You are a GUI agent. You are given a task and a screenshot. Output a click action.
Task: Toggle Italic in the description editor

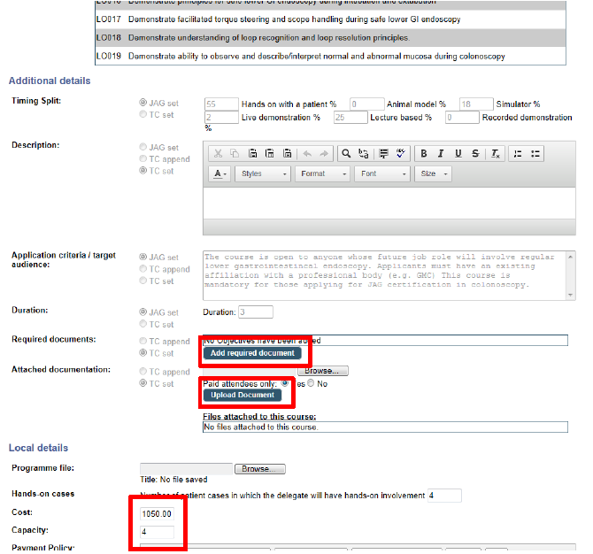(441, 153)
